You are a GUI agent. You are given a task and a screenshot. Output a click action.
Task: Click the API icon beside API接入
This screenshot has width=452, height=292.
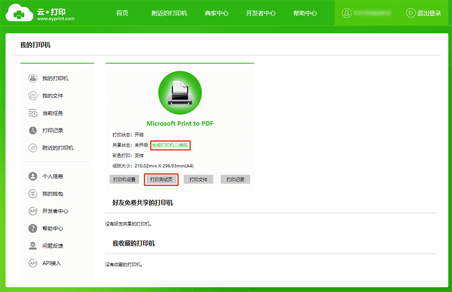tap(33, 263)
